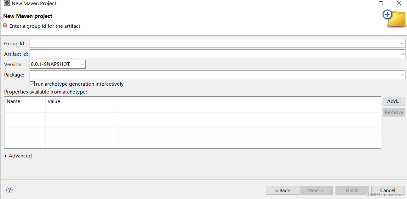407x199 pixels.
Task: Open the Artifact Id dropdown arrow
Action: click(402, 54)
